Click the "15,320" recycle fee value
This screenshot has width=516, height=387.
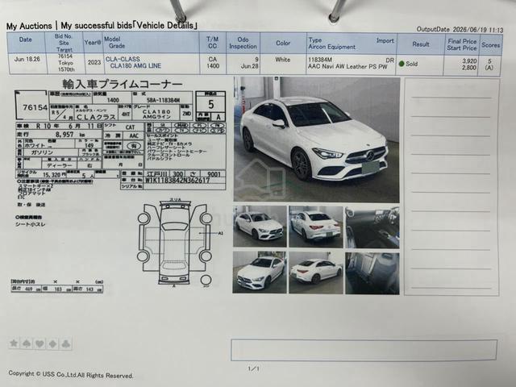[x=52, y=175]
